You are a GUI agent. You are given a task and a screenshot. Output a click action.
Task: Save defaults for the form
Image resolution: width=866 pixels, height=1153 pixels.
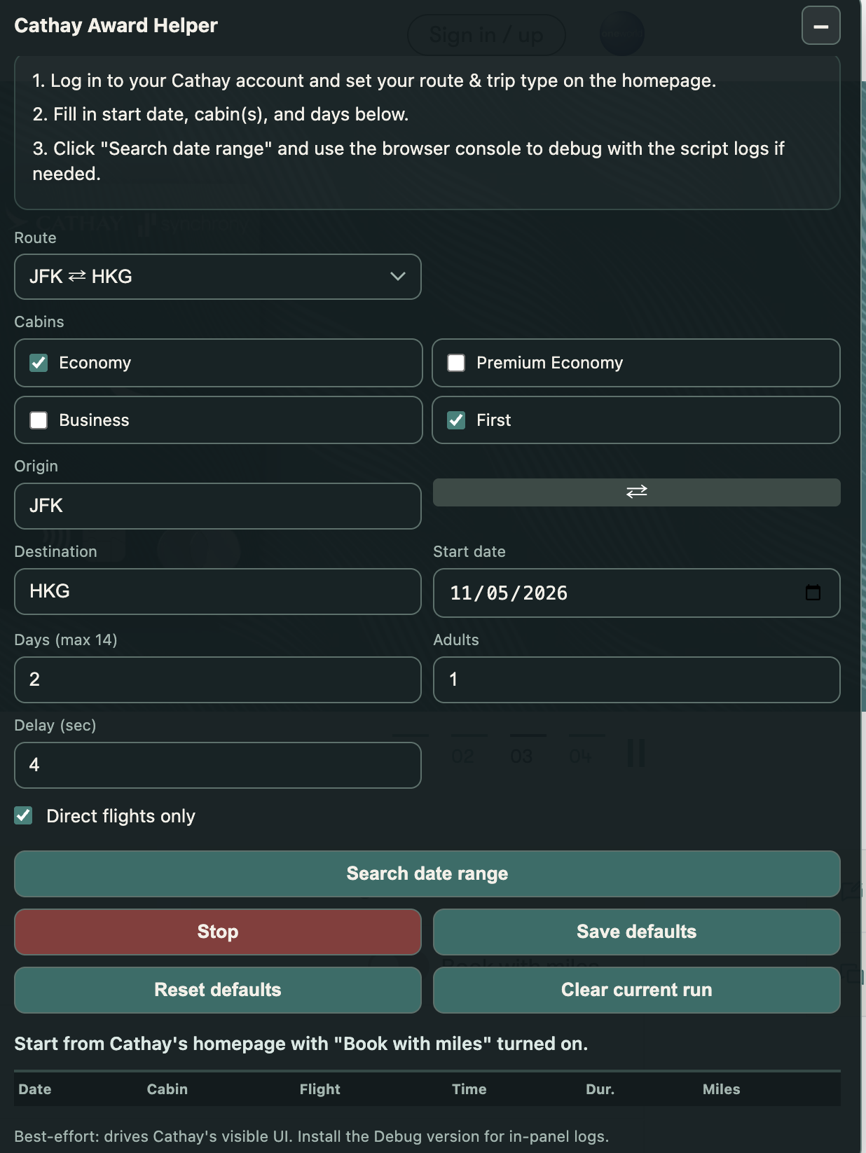point(636,932)
